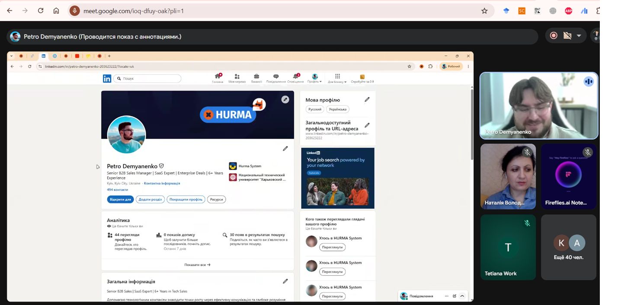Click the LinkedIn search field "Пошук"

click(147, 79)
